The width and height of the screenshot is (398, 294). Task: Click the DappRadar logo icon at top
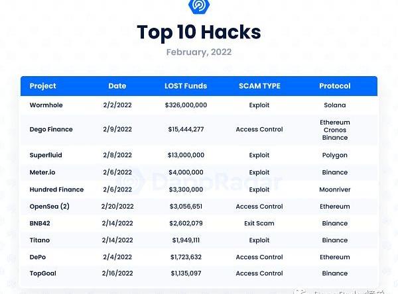point(198,6)
